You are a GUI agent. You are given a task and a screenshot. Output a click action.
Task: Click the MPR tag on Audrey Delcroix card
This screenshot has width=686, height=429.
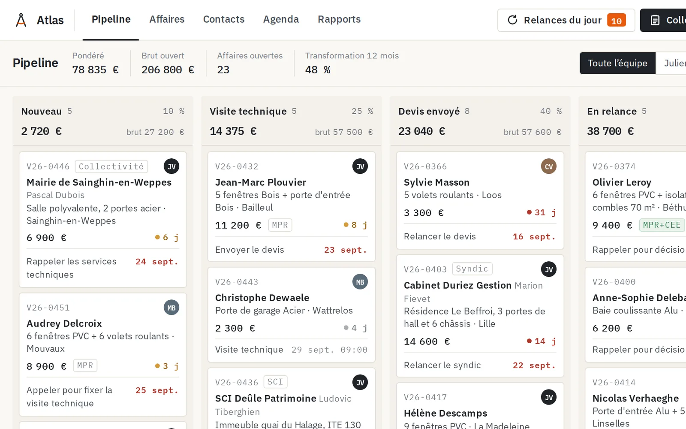click(85, 366)
